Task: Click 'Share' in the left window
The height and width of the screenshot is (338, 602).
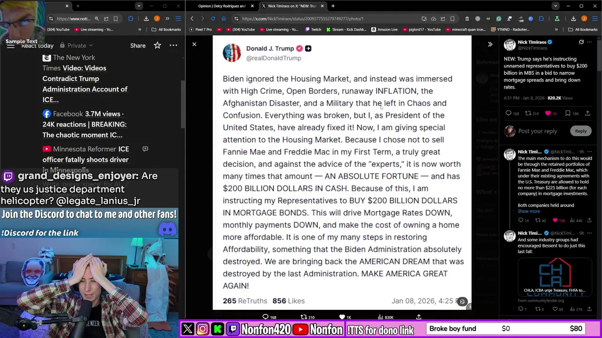Action: click(x=138, y=46)
